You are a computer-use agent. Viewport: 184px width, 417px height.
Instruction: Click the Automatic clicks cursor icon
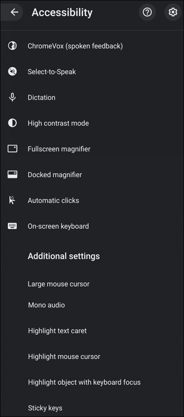pyautogui.click(x=12, y=200)
